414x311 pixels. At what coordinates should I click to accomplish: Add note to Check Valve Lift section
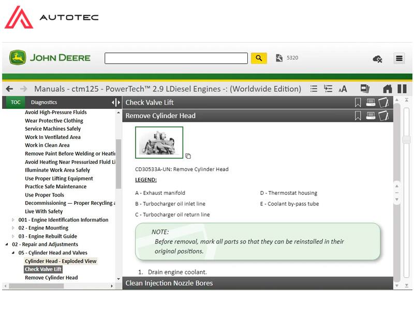point(383,102)
